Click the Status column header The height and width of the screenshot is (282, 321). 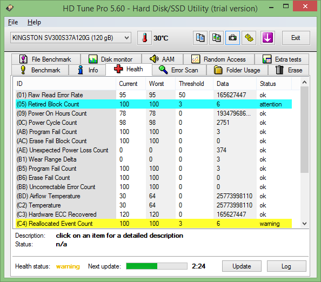pos(274,84)
